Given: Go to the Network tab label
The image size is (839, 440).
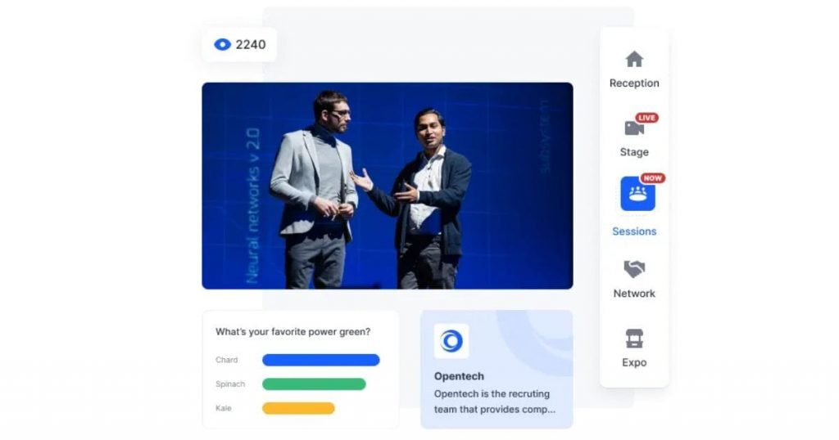Looking at the screenshot, I should point(634,294).
